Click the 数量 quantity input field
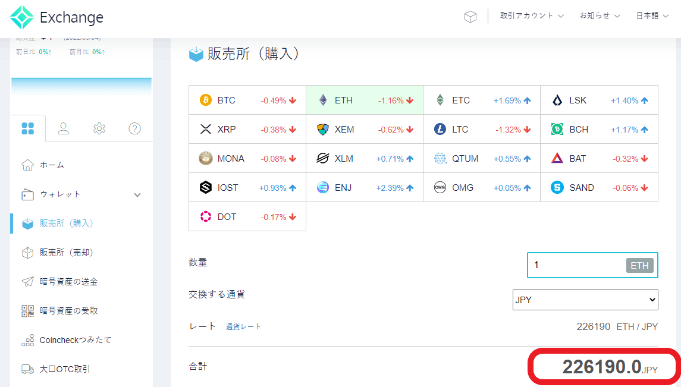The image size is (681, 387). 592,265
